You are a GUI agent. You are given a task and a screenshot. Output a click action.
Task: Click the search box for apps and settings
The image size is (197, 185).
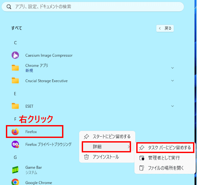pyautogui.click(x=92, y=7)
